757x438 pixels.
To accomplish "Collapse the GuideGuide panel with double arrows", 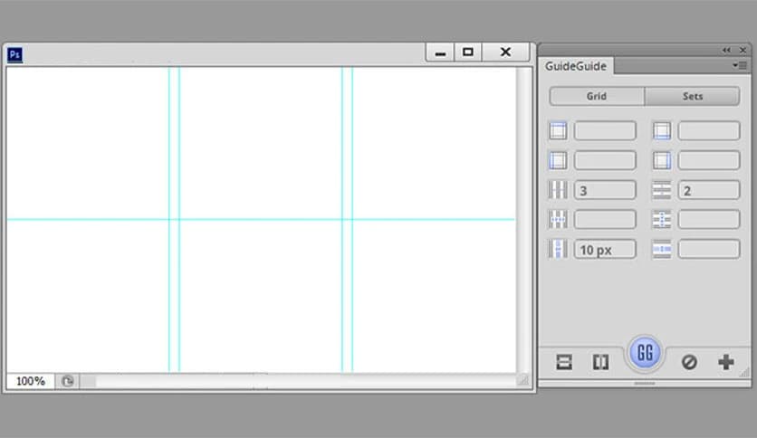I will click(x=726, y=50).
